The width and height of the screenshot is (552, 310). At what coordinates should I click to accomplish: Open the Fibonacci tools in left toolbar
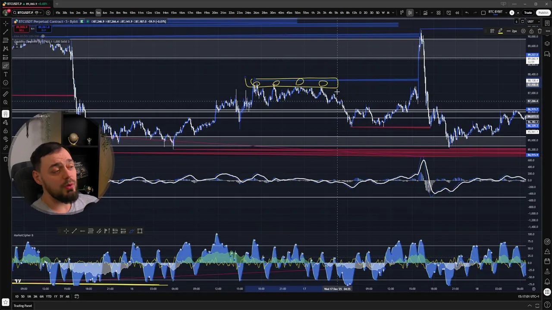click(x=6, y=40)
